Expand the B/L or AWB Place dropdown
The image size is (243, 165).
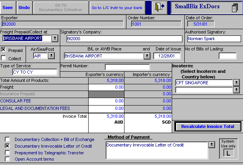point(147,56)
